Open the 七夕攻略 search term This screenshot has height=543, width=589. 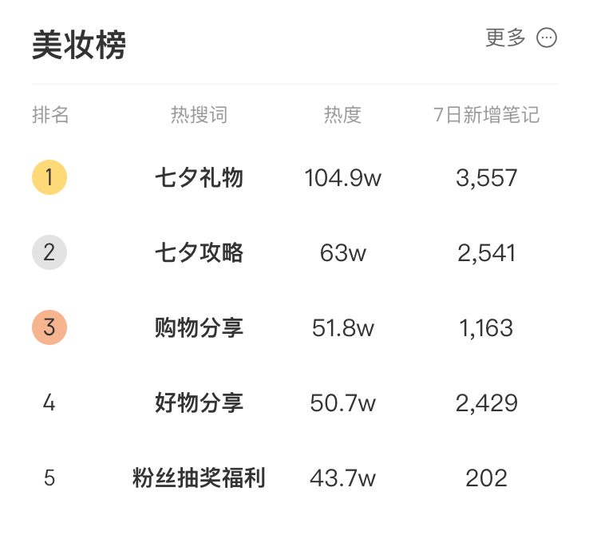click(x=199, y=252)
